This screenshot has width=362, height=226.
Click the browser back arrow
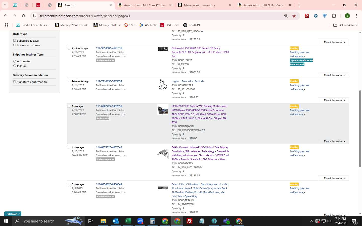6,16
